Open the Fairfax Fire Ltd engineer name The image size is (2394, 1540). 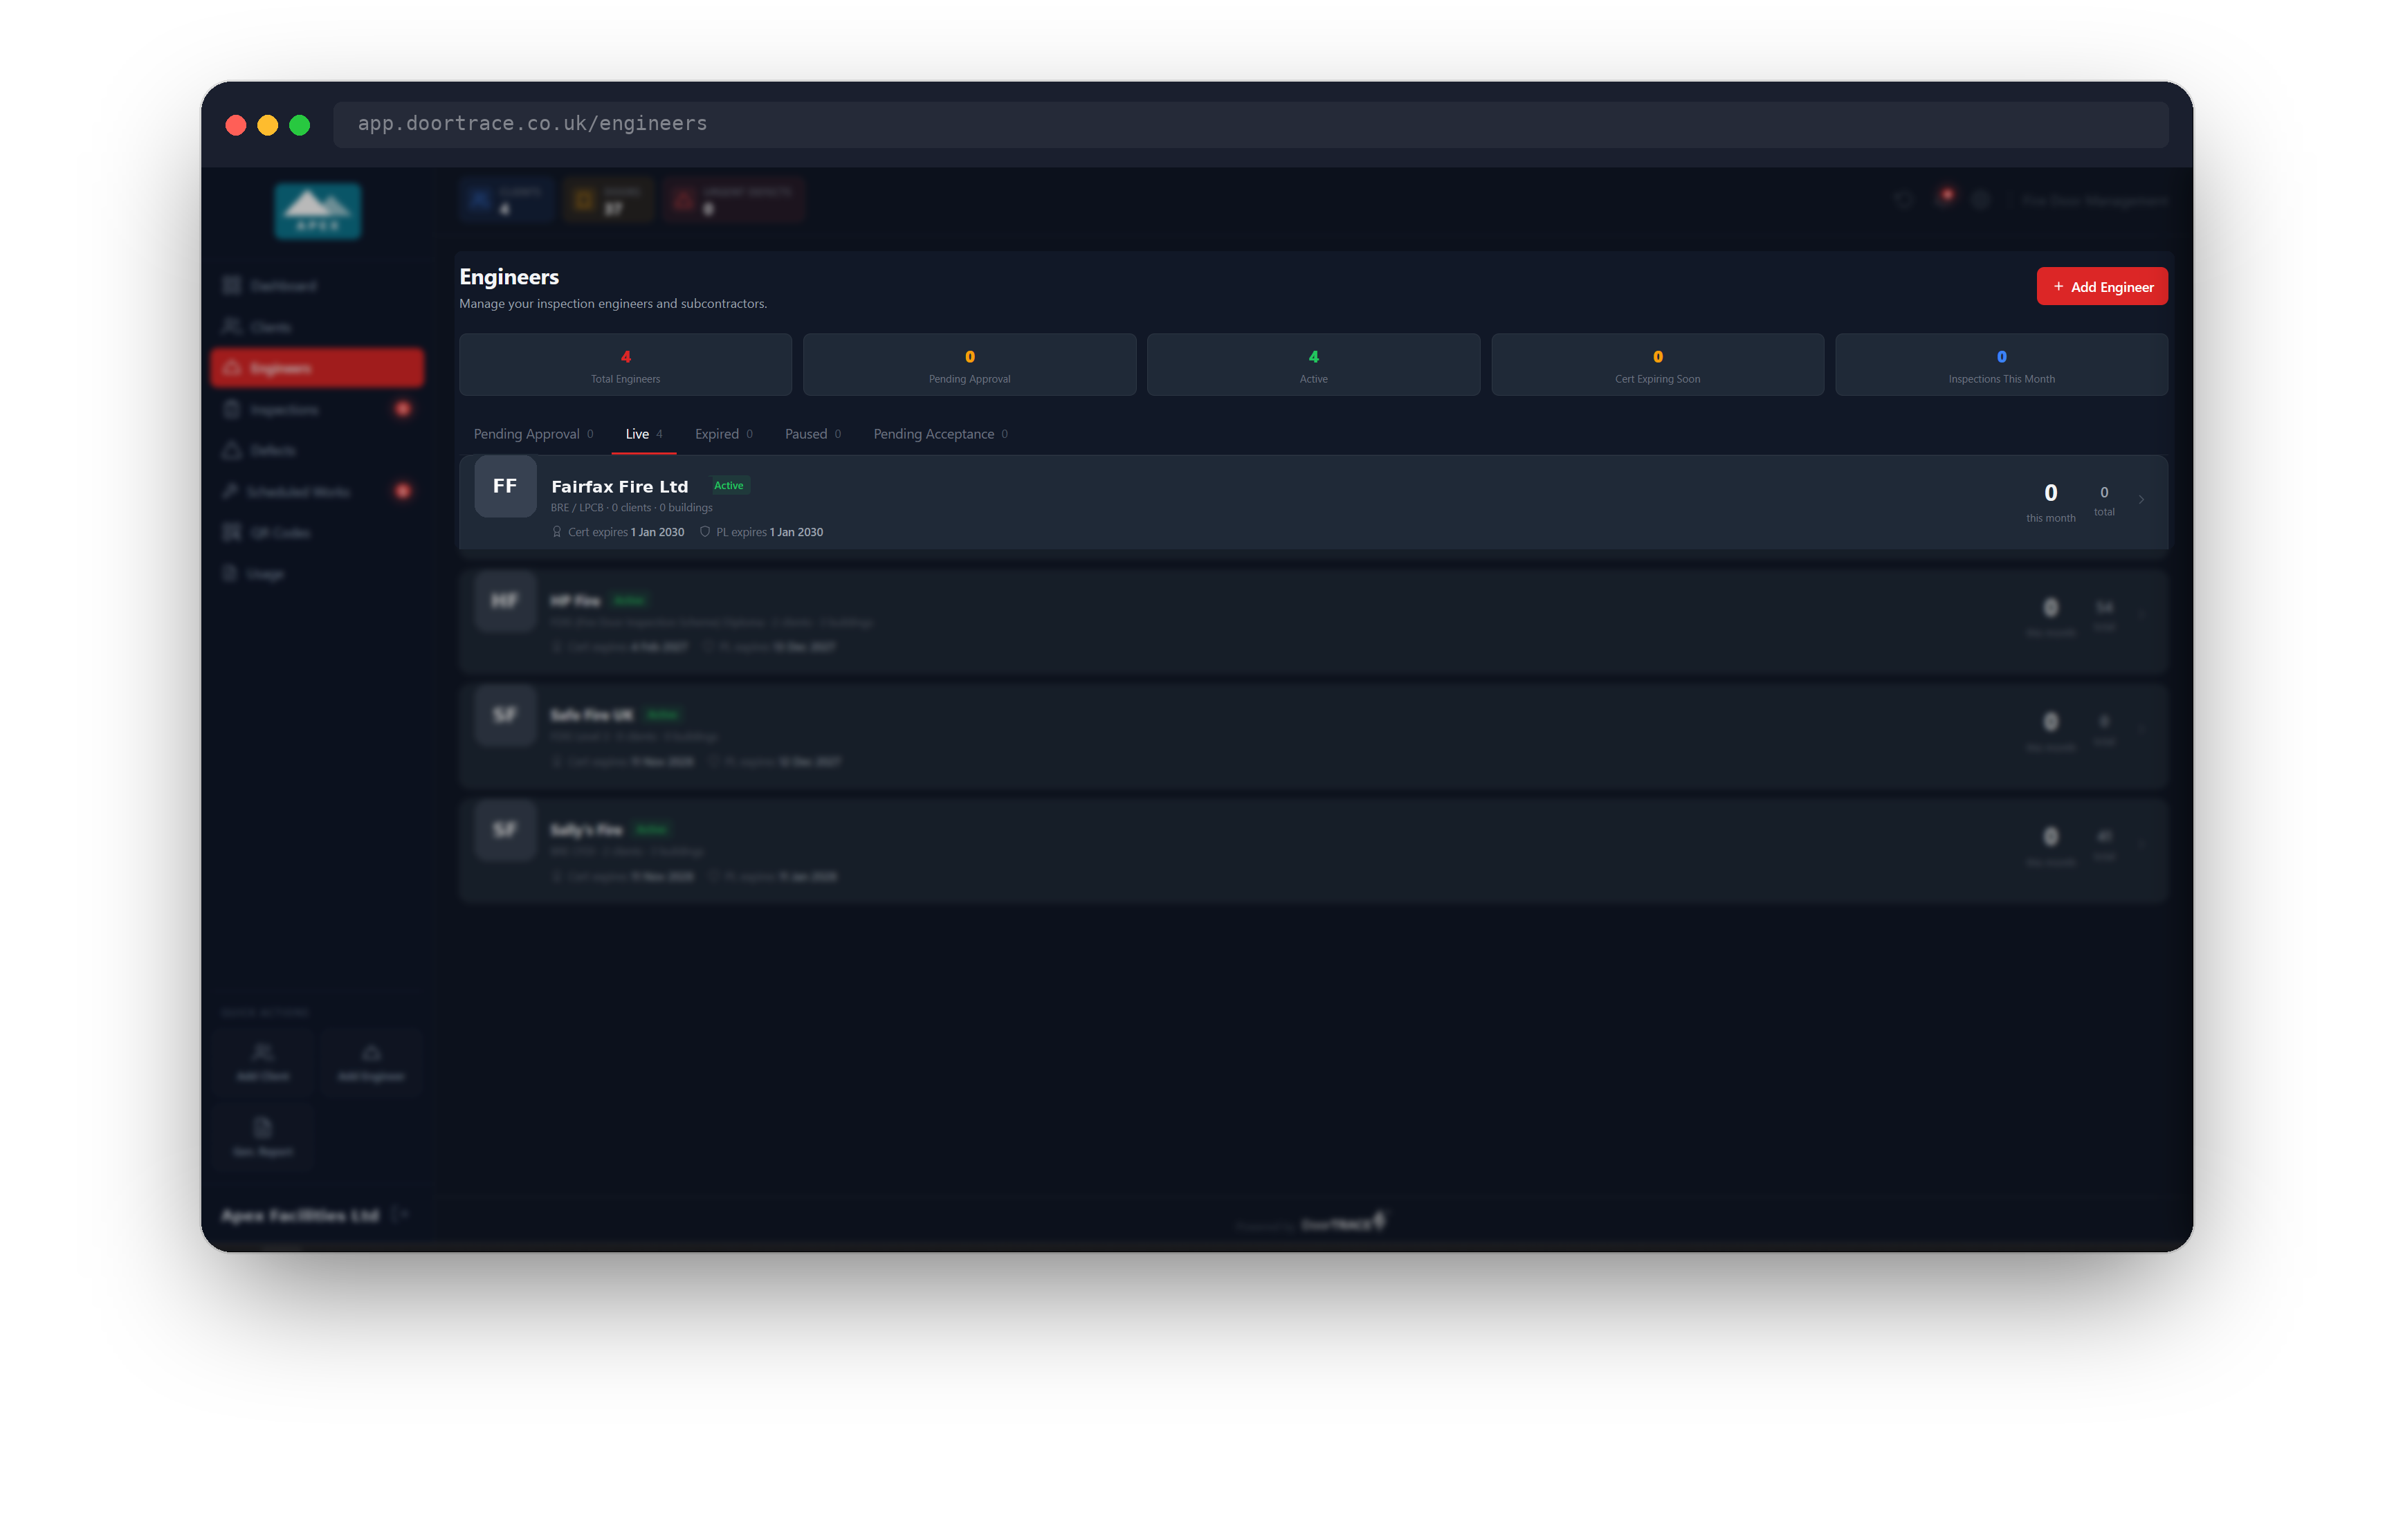pyautogui.click(x=619, y=487)
